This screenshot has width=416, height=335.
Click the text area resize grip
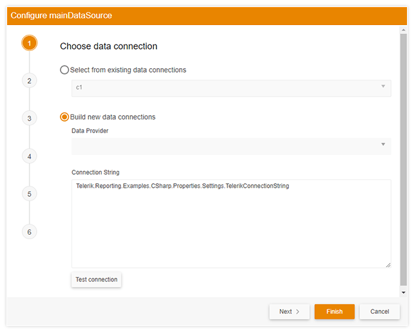[388, 265]
